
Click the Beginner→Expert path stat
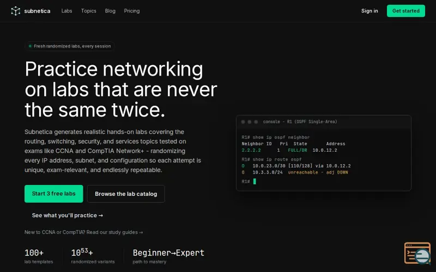[168, 256]
